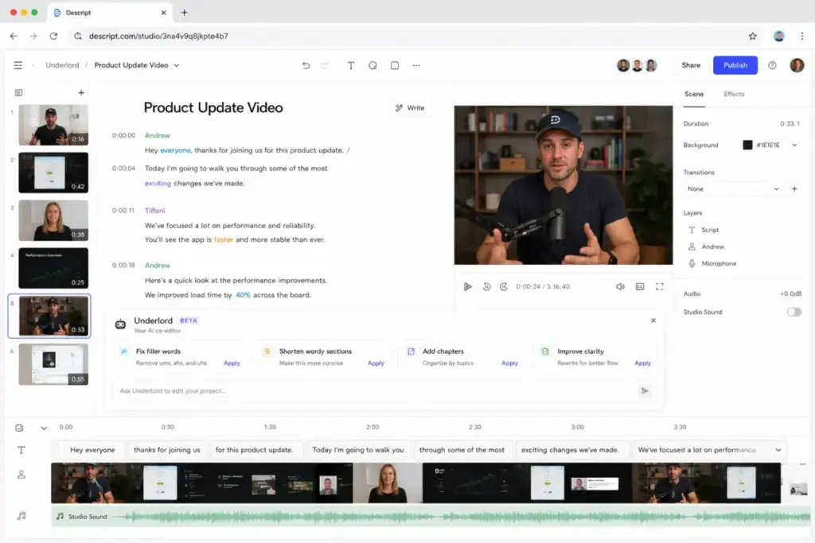Click the Audio +0.0dB value
This screenshot has width=815, height=543.
[790, 294]
